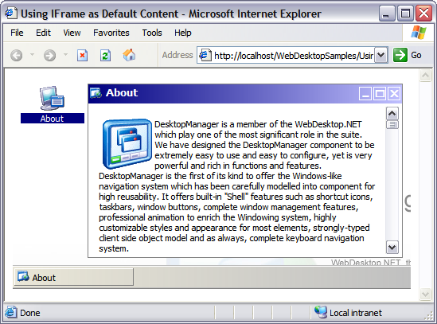Screen dimensions: 437x324
Task: Click the About window title icon
Action: (x=96, y=93)
